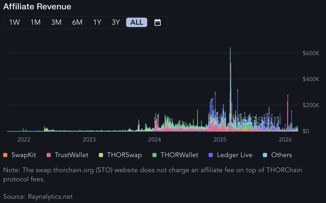This screenshot has width=326, height=203.
Task: Hide the THORSwap legend series
Action: (124, 155)
